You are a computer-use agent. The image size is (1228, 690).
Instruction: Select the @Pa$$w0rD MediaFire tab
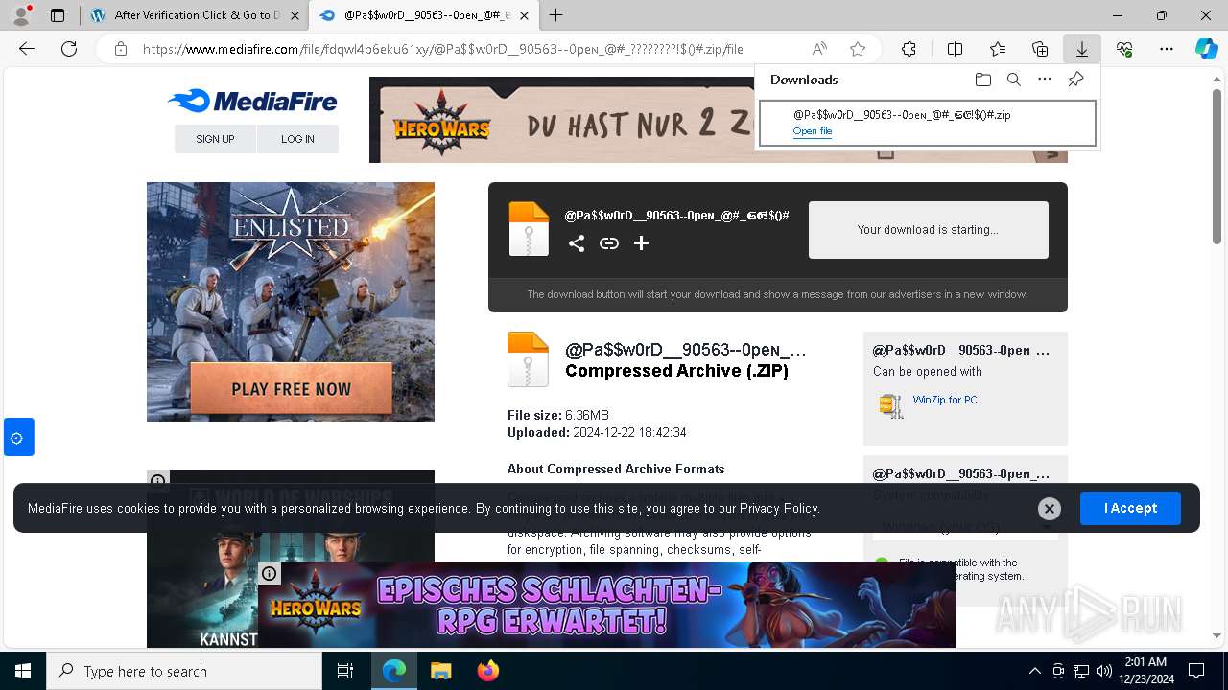click(x=423, y=15)
